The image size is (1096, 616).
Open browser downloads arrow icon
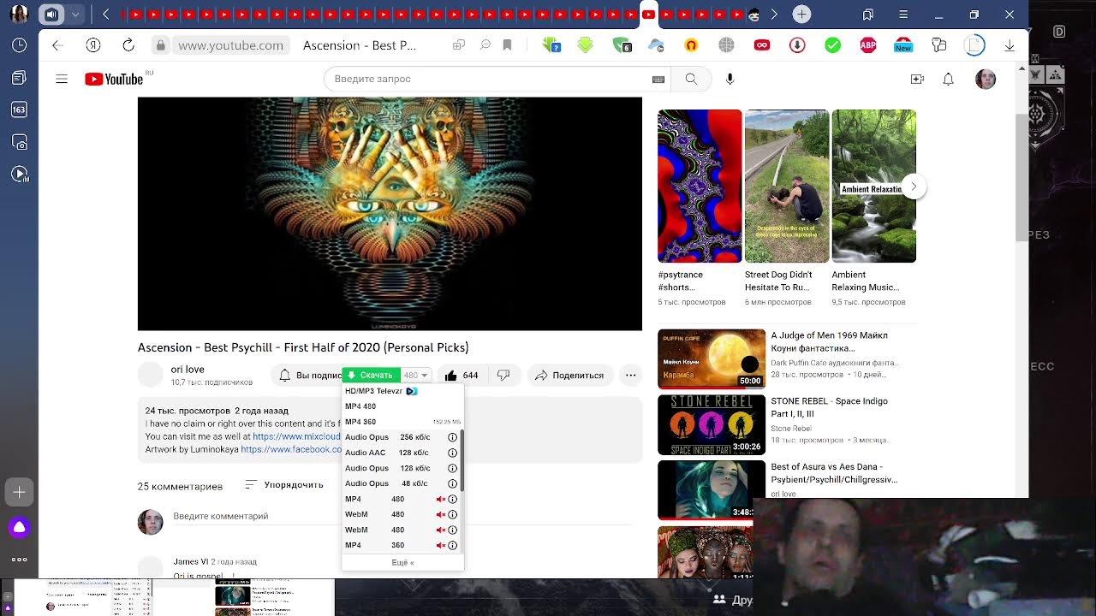point(1010,45)
